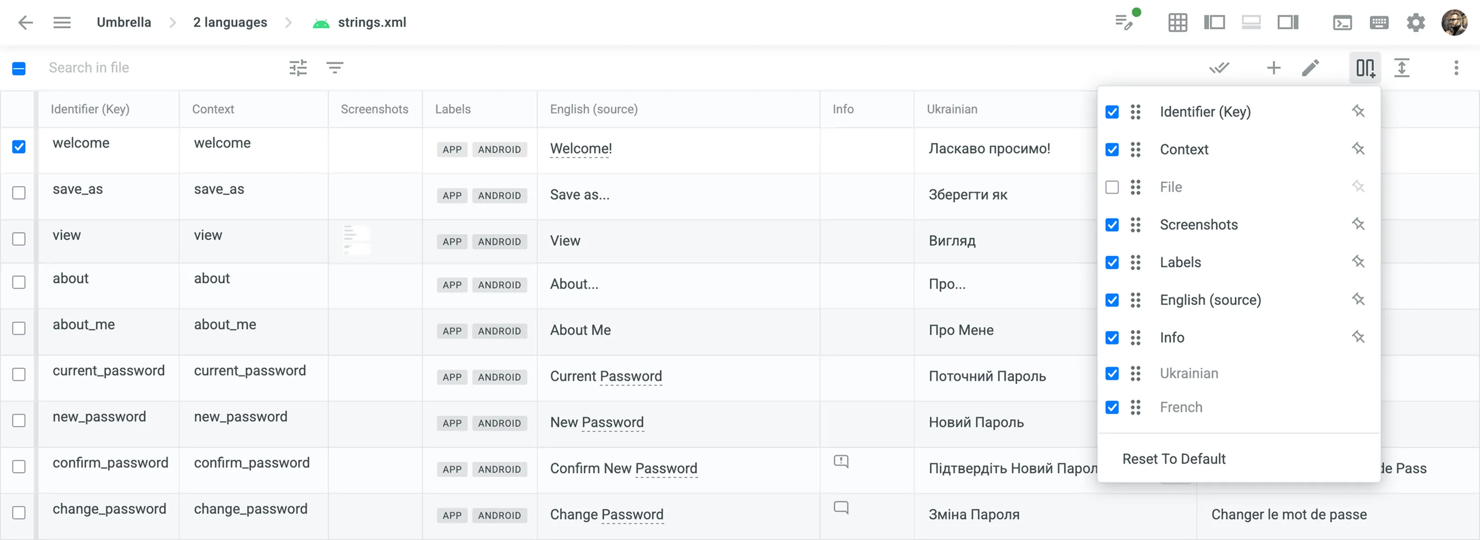The image size is (1480, 540).
Task: Open the three-dot overflow menu
Action: point(1456,67)
